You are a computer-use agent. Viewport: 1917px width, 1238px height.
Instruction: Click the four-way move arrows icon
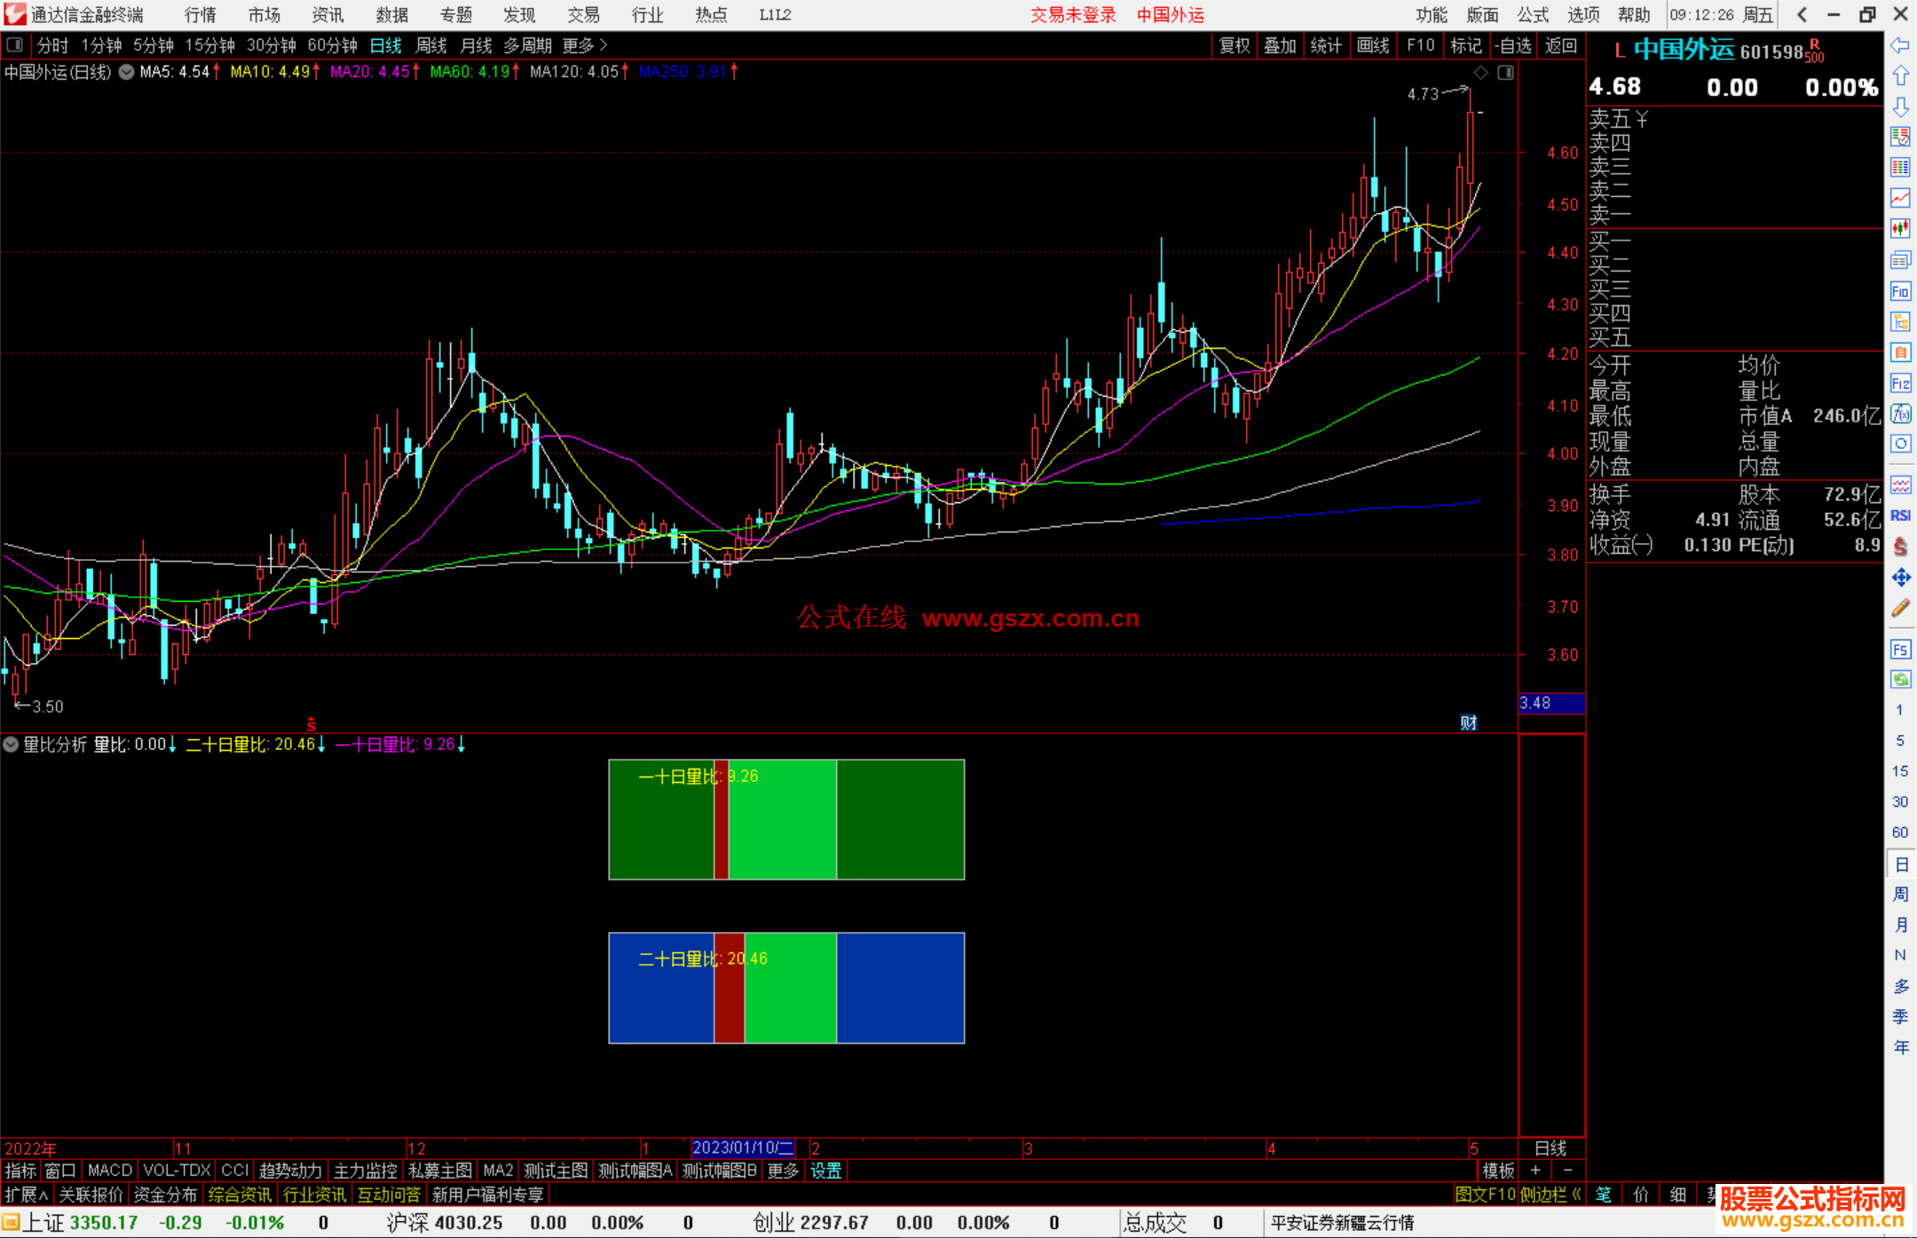1900,578
